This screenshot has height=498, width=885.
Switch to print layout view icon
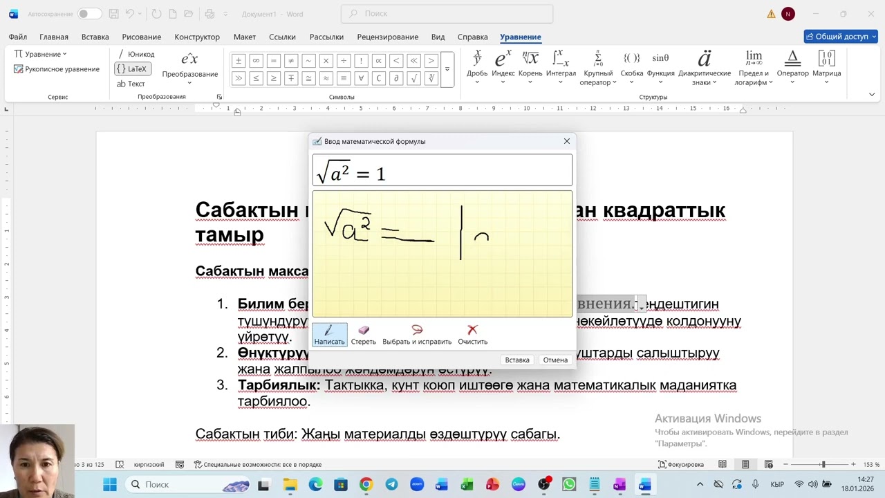click(745, 464)
